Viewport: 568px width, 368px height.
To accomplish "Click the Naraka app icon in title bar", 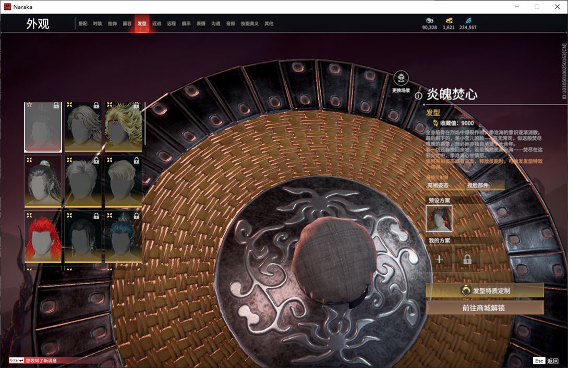I will click(7, 7).
